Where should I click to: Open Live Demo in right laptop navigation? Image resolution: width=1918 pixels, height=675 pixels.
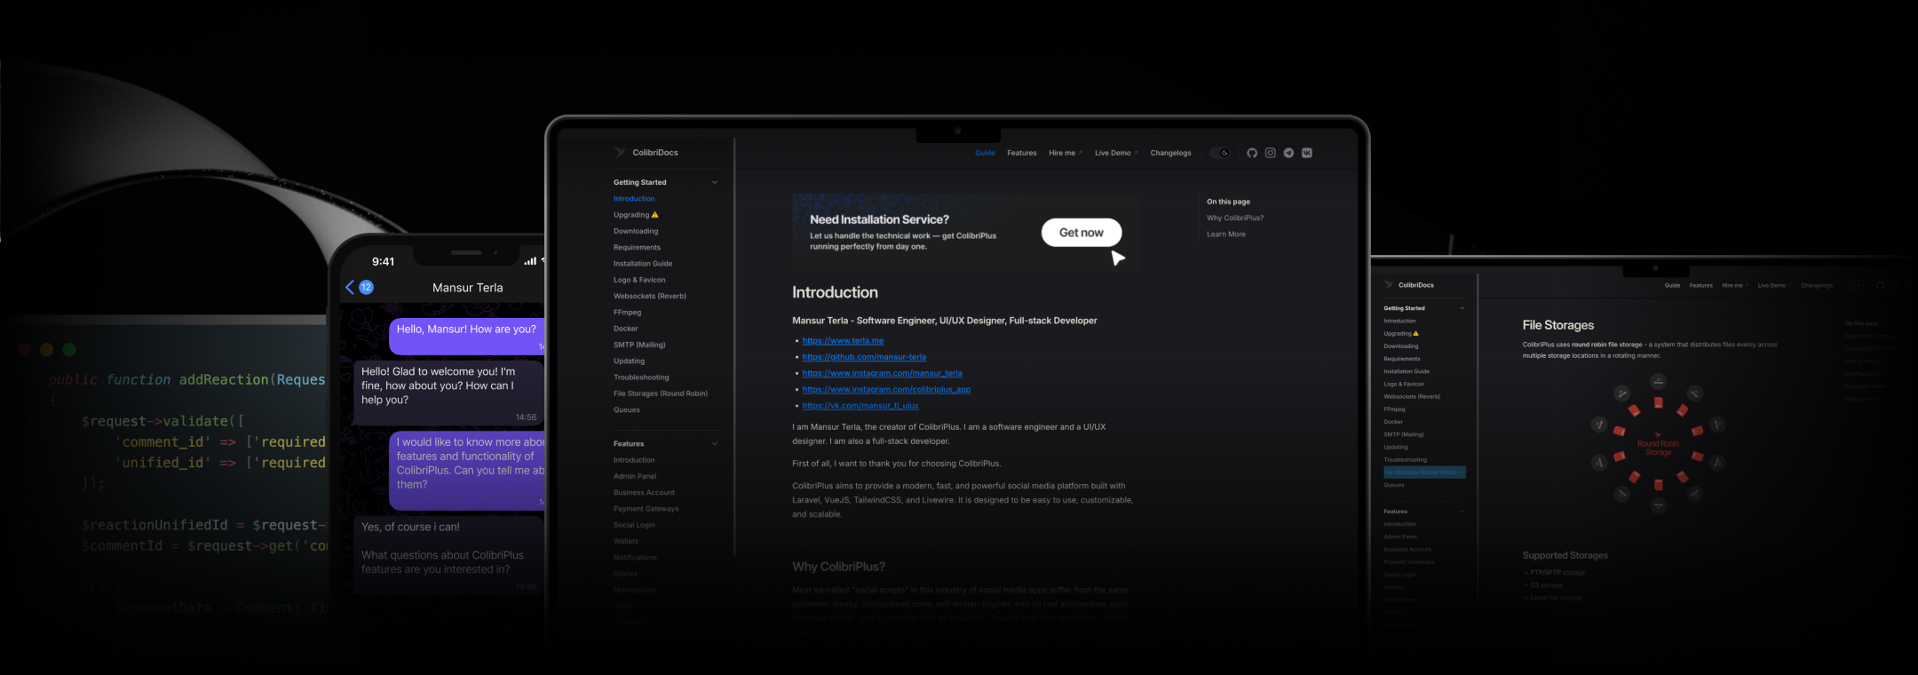[x=1774, y=285]
